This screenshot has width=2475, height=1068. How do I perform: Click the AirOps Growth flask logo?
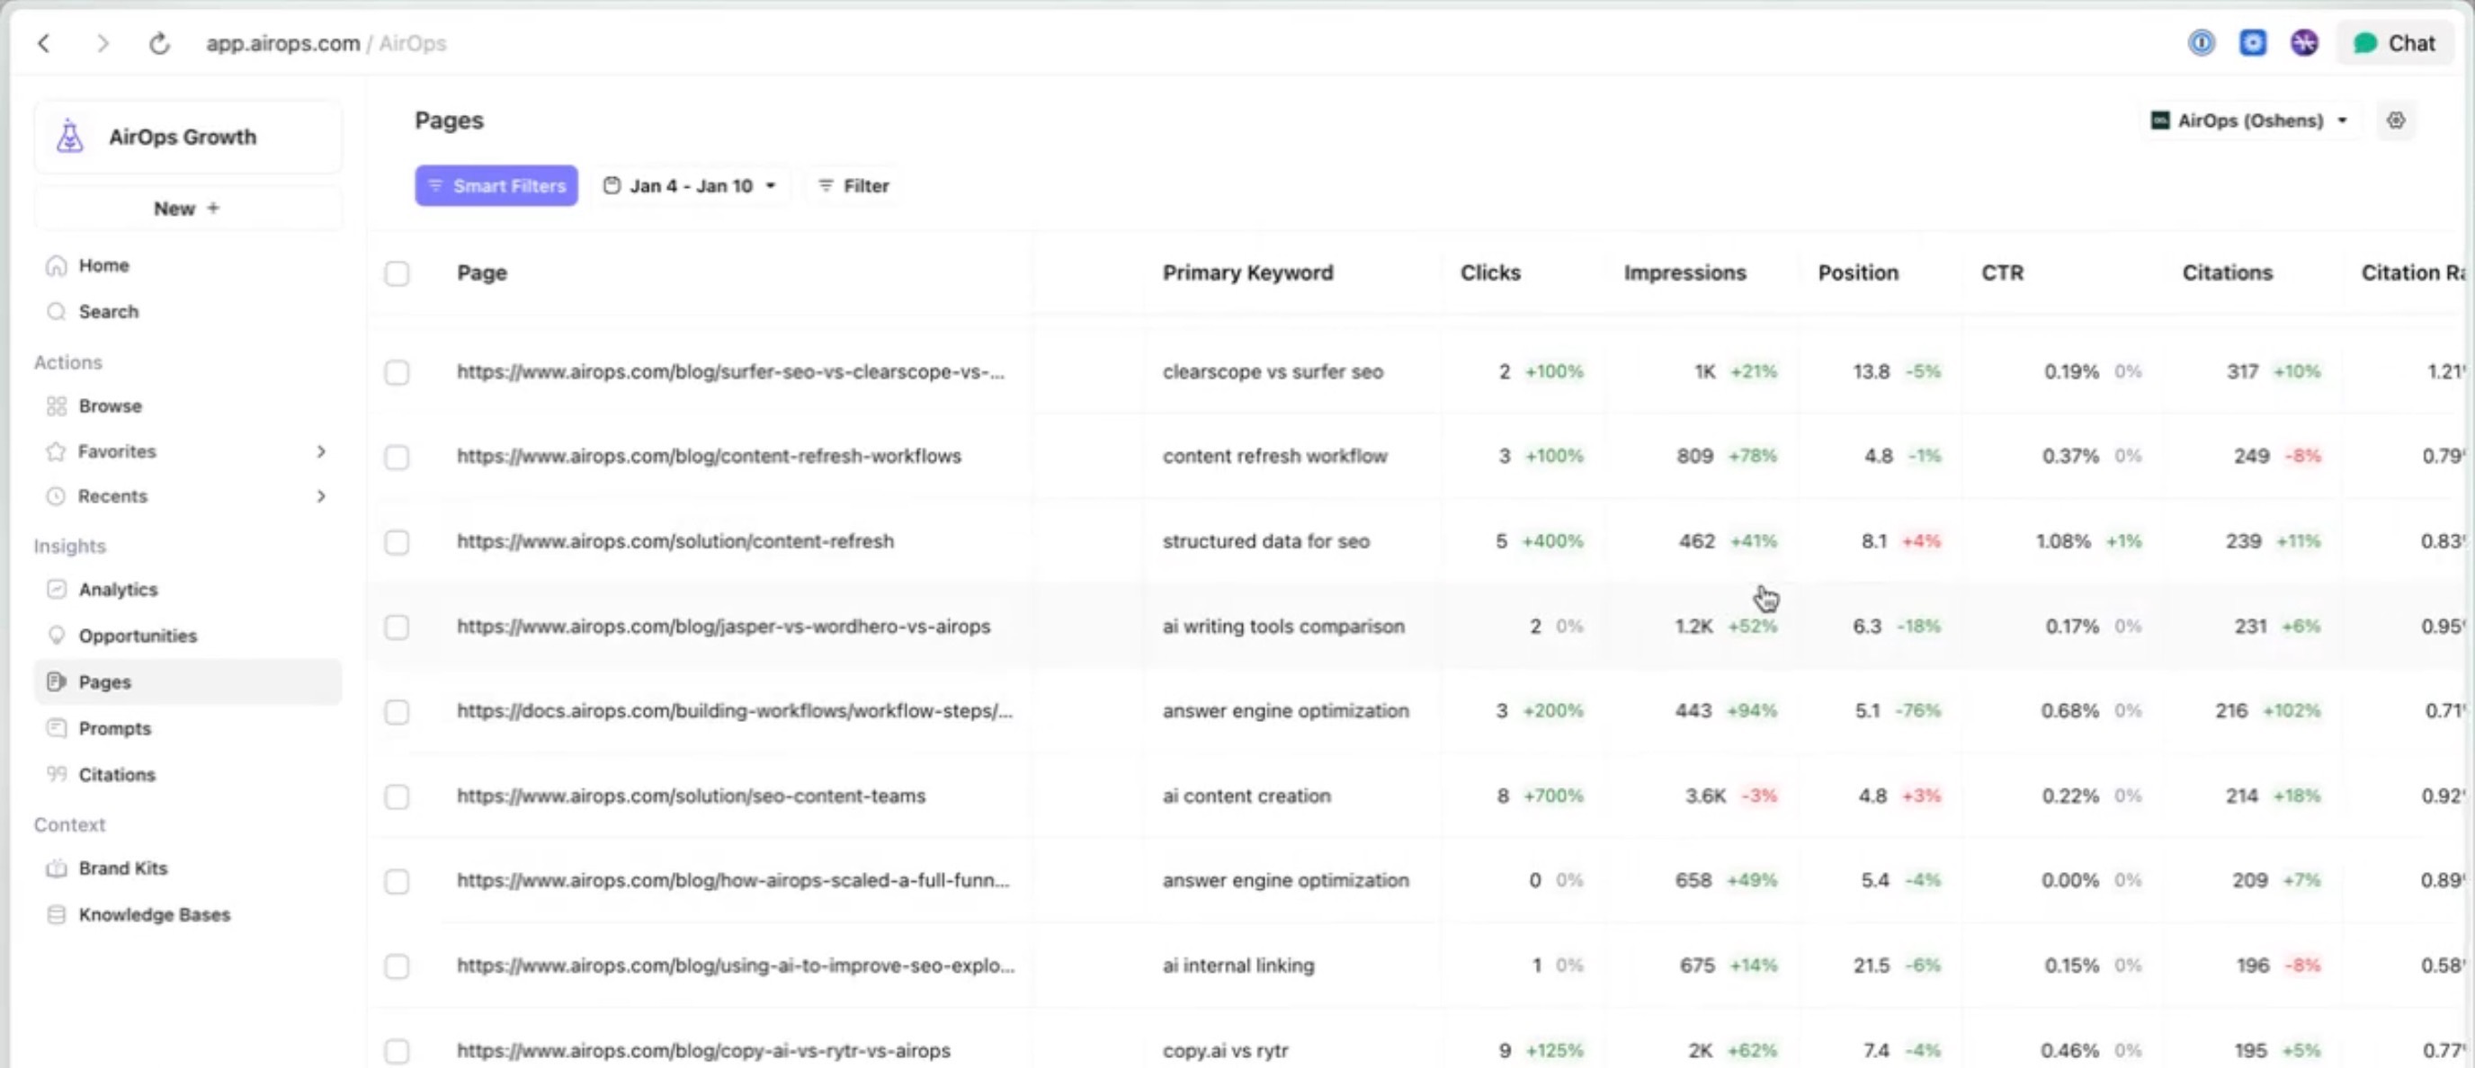click(x=69, y=137)
